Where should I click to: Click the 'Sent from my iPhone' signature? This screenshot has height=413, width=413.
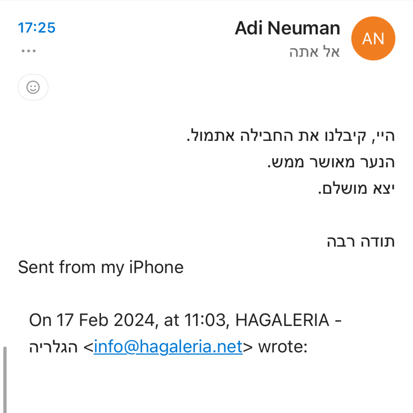[101, 267]
